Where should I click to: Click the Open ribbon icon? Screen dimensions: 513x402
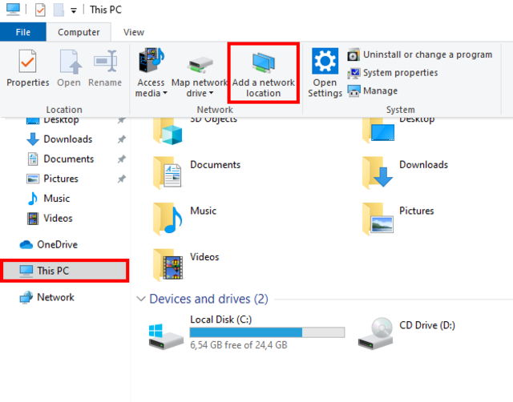click(x=70, y=62)
